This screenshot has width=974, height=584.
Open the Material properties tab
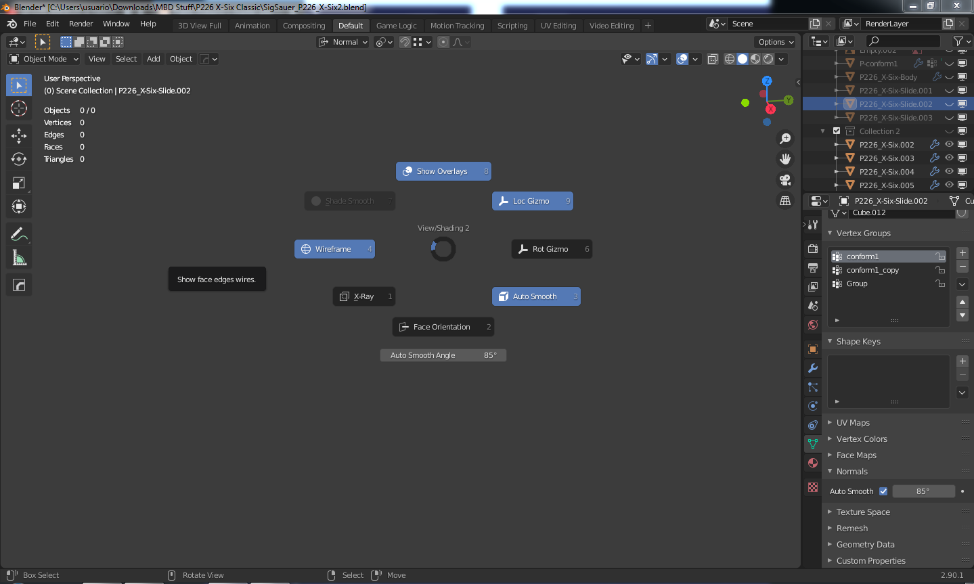tap(813, 463)
